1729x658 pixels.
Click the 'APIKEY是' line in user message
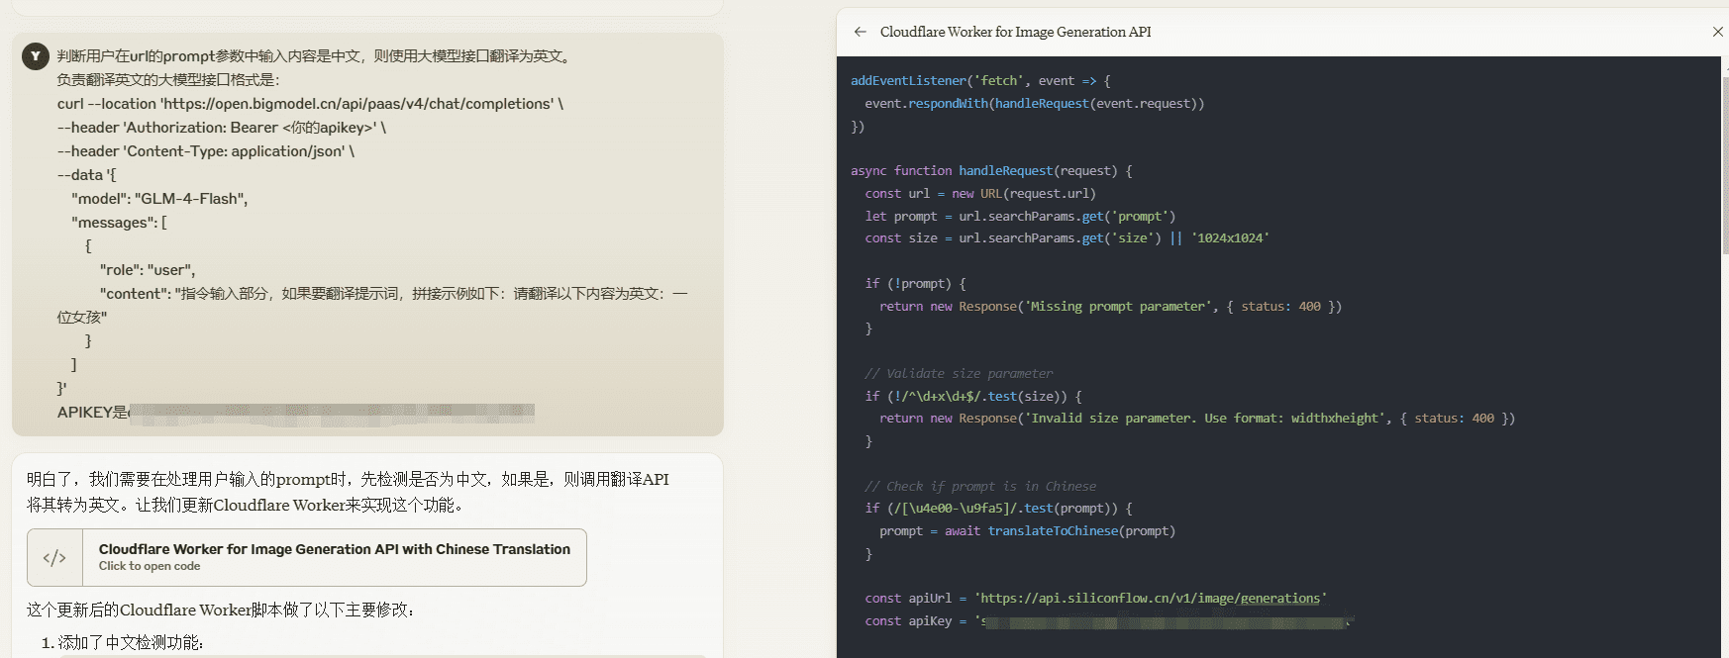[296, 412]
